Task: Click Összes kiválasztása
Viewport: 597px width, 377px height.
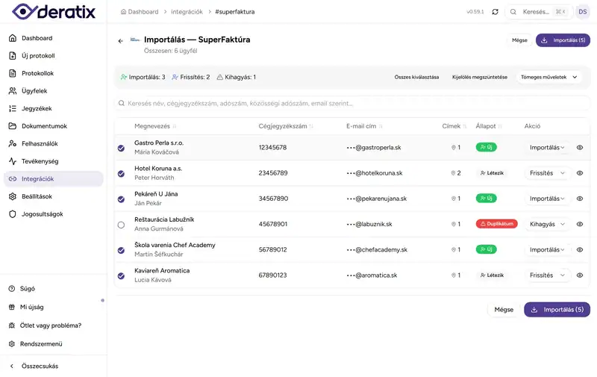Action: 416,77
